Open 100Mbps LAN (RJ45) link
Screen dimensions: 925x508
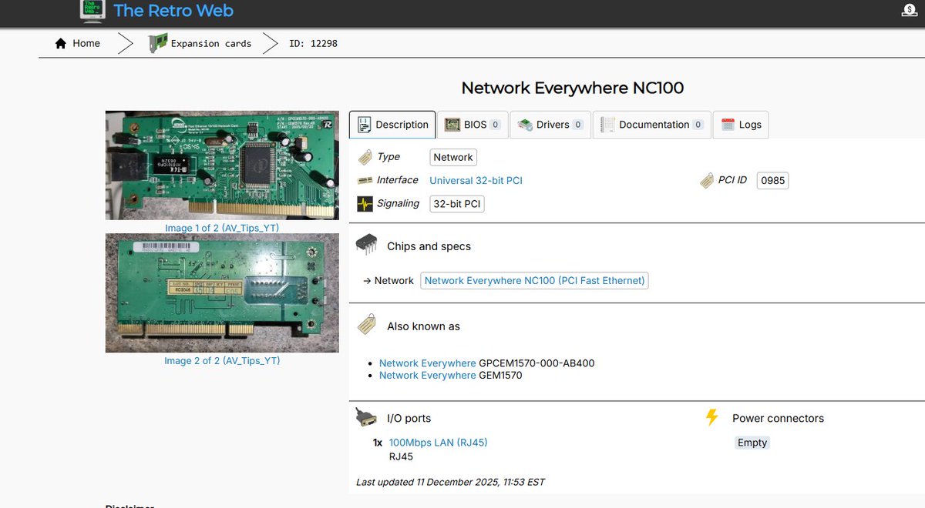click(438, 443)
